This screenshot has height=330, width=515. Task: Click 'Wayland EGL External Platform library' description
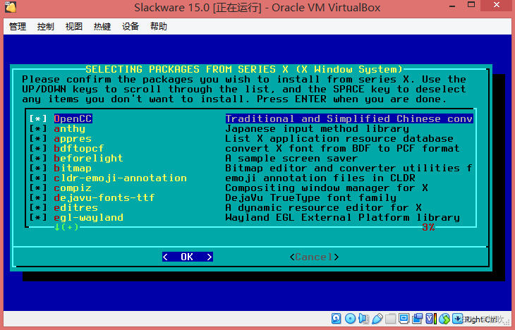(343, 217)
